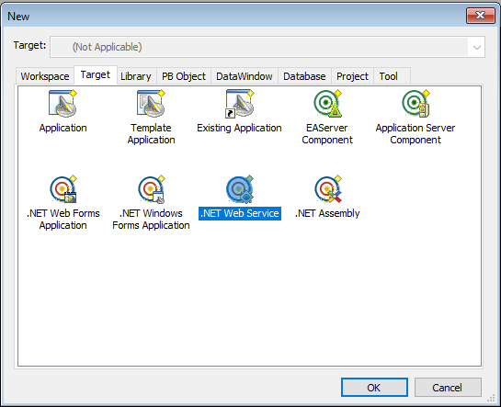Click the ".NET Assembly" label text
The height and width of the screenshot is (407, 501).
tap(327, 213)
